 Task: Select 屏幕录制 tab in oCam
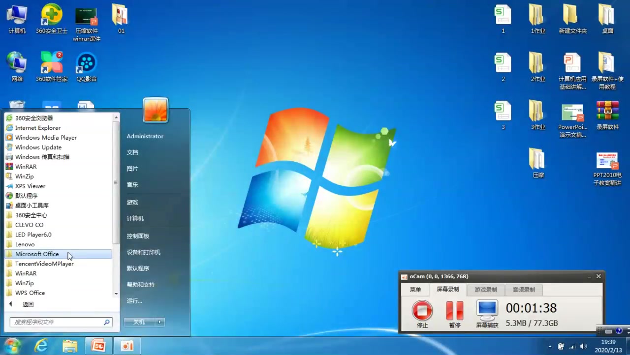coord(447,290)
